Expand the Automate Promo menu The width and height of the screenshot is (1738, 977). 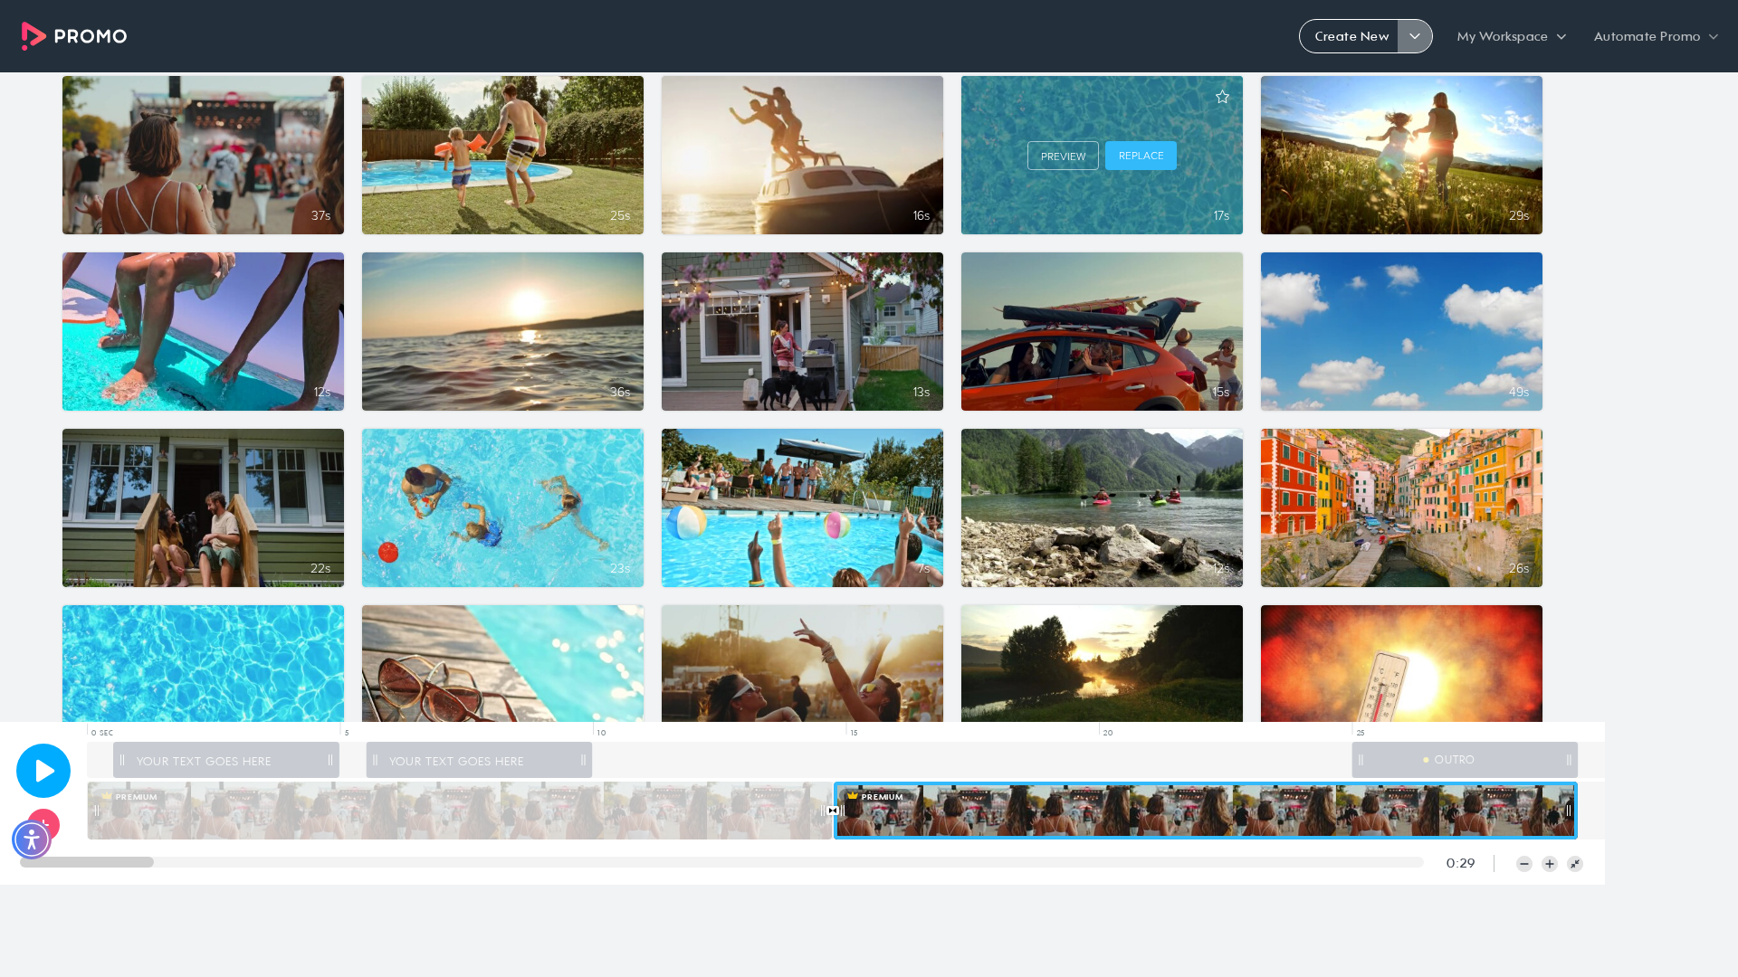tap(1656, 36)
